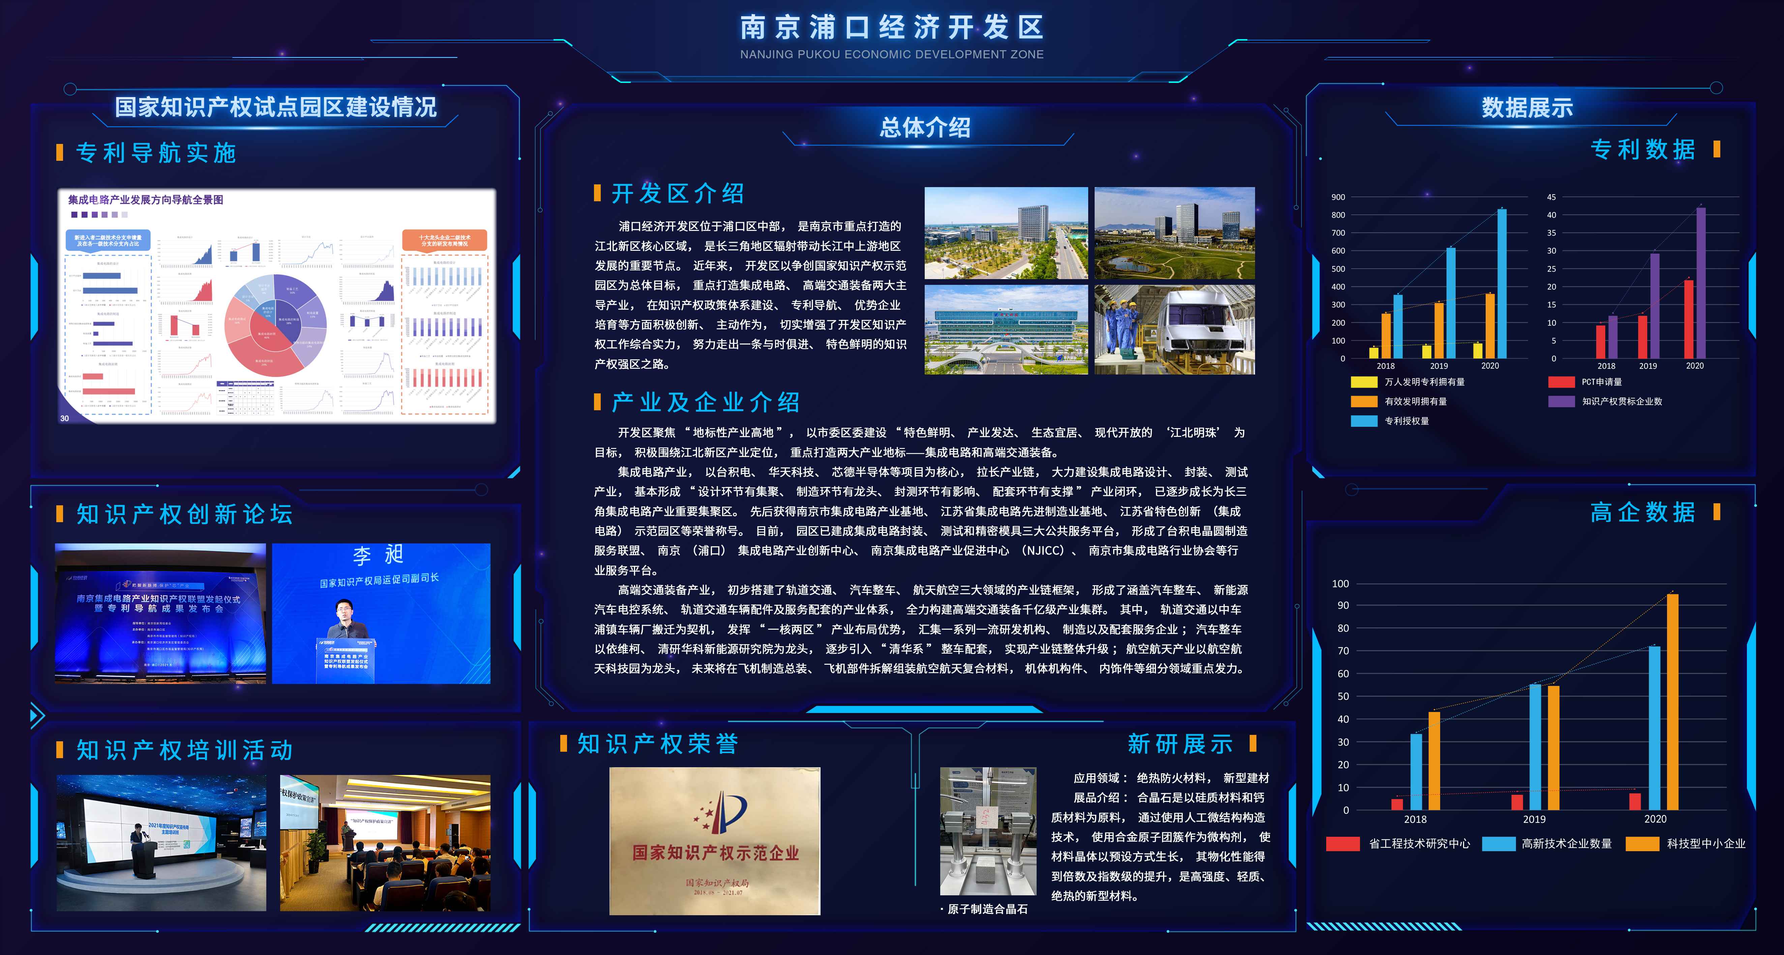The width and height of the screenshot is (1784, 955).
Task: Click the NANJING PUKOU ECONOMIC DEVELOPMENT ZONE subtitle
Action: [891, 54]
